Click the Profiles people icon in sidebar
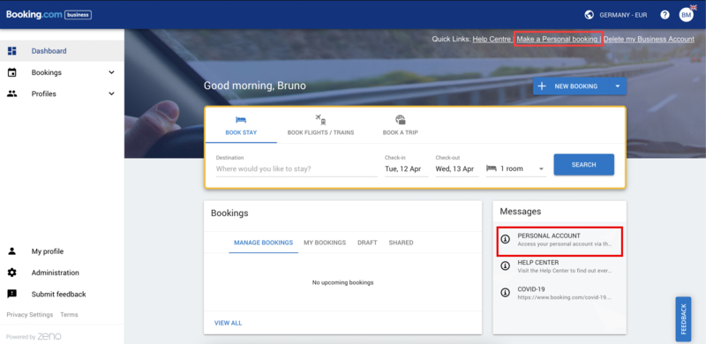706x344 pixels. pos(12,93)
